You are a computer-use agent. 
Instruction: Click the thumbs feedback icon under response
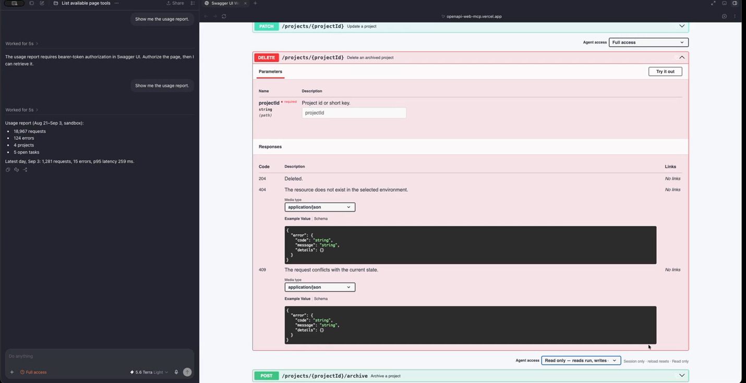[16, 169]
